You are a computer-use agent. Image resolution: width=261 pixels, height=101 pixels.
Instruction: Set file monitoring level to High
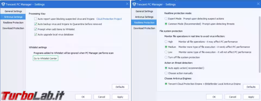[x=166, y=42]
